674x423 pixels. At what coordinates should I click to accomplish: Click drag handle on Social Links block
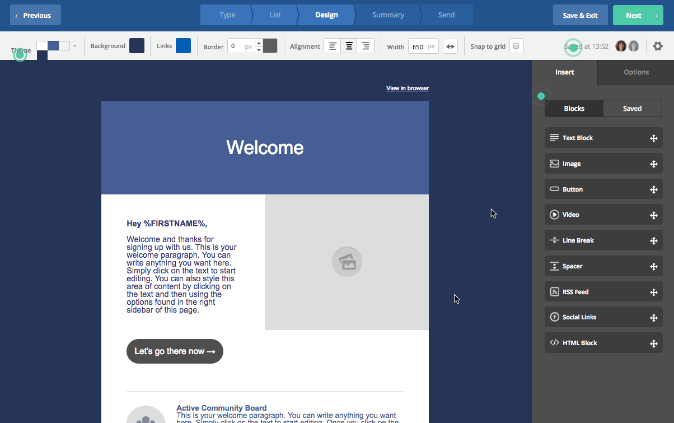click(653, 318)
